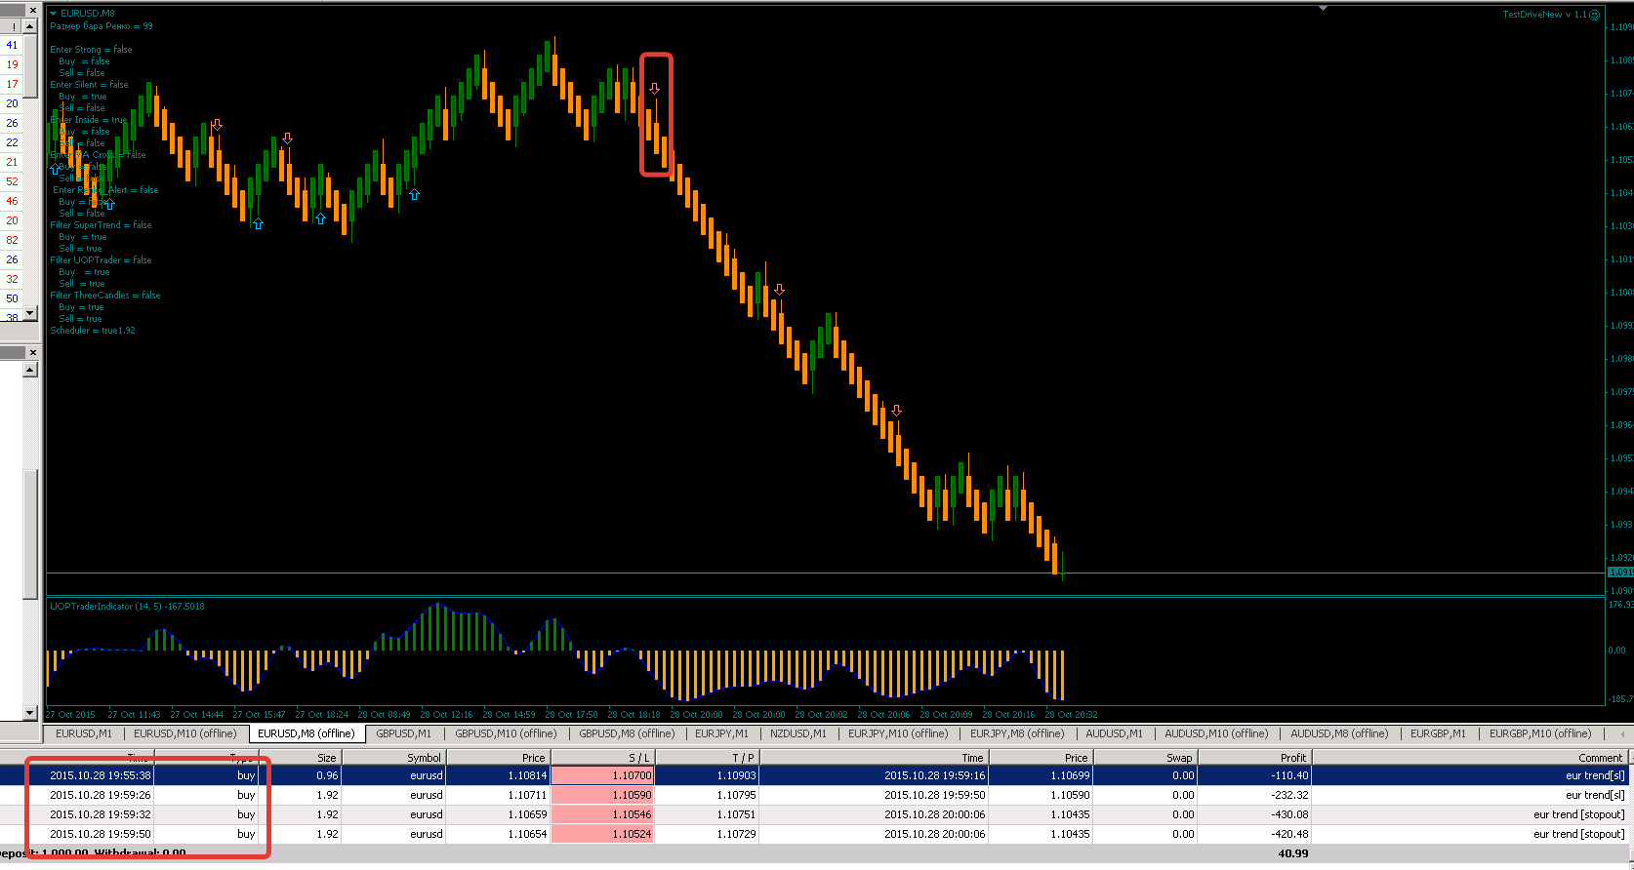Open the EURJPY,M1 chart tab

722,733
